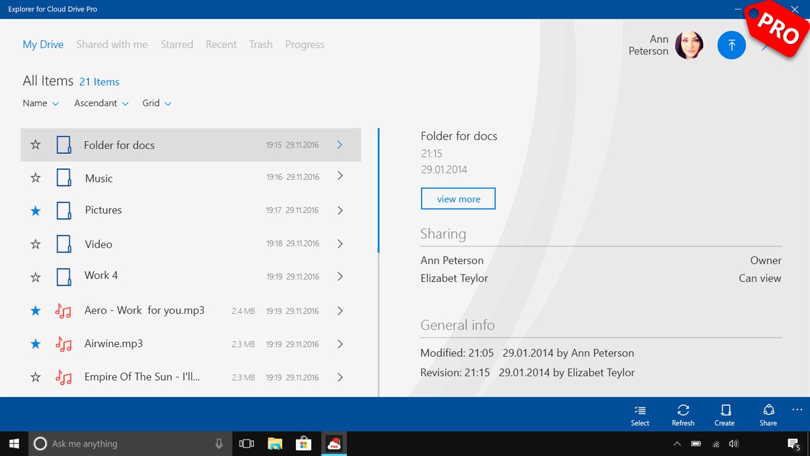This screenshot has height=456, width=810.
Task: Share the selected folder via Share icon
Action: tap(768, 414)
